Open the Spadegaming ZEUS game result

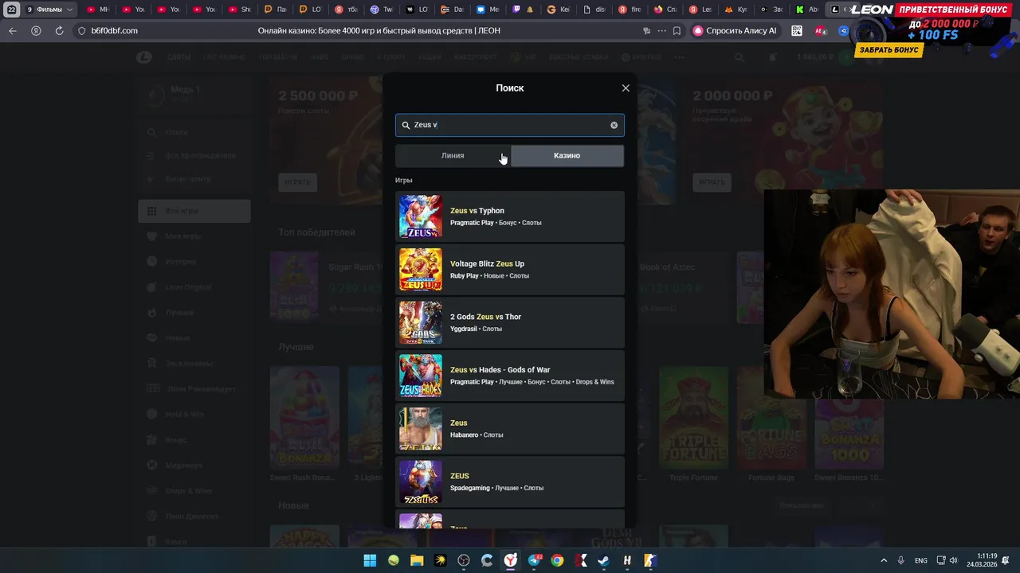click(509, 481)
